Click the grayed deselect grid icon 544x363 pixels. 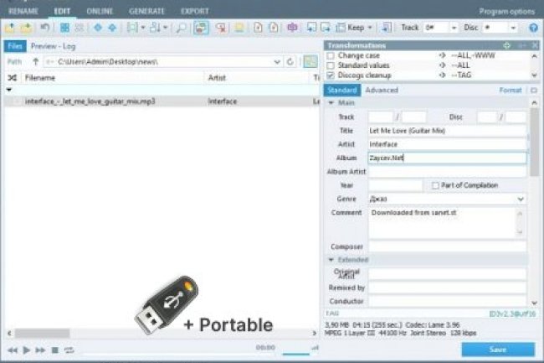point(80,28)
